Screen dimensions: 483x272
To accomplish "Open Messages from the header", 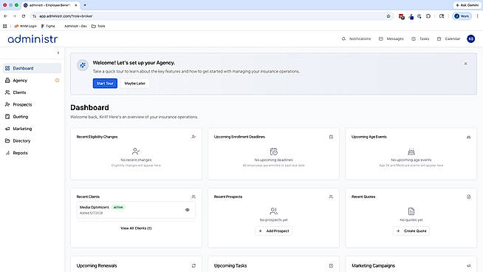I will 391,39.
